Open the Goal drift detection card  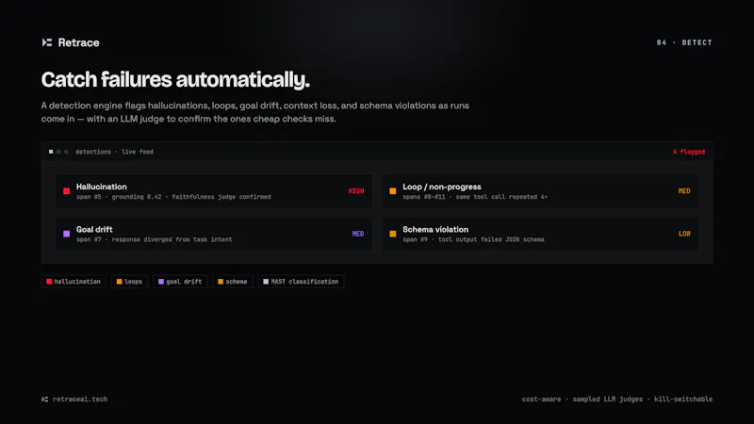tap(214, 234)
